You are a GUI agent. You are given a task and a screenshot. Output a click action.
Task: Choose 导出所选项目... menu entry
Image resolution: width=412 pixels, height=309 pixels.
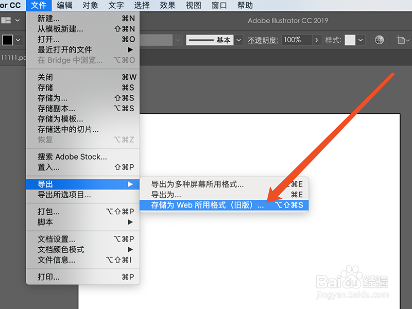[83, 195]
